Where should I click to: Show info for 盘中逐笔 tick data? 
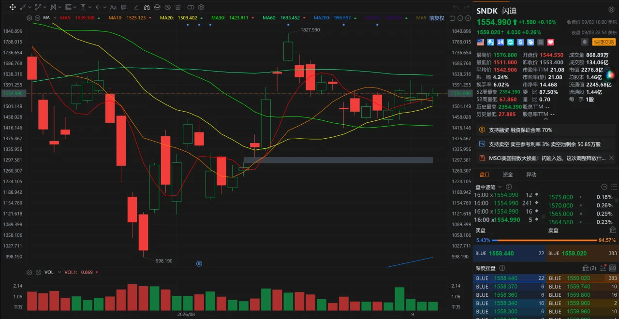click(x=509, y=187)
